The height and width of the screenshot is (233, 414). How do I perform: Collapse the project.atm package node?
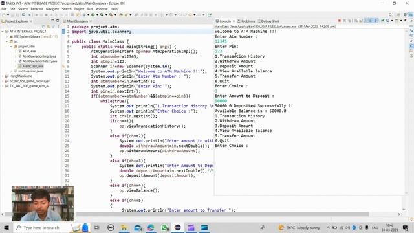pos(12,47)
